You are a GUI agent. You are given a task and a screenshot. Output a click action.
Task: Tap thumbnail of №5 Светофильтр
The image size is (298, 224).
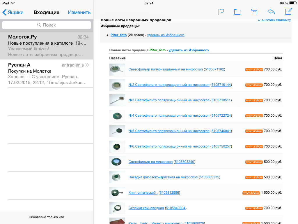117,131
